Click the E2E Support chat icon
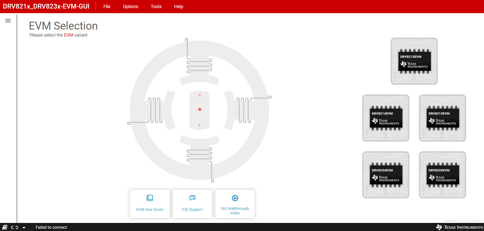Screen dimensions: 484x231 (x=192, y=198)
